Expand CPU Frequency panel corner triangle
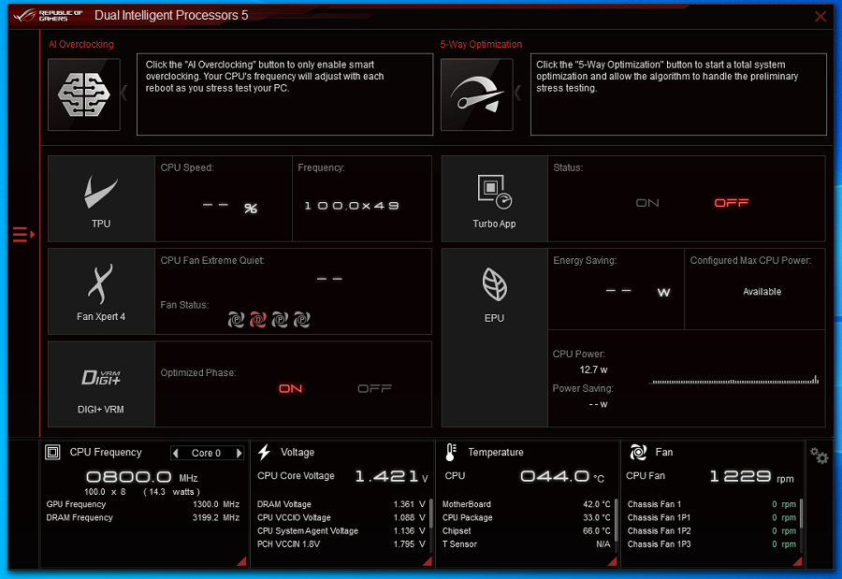This screenshot has height=579, width=842. click(241, 561)
